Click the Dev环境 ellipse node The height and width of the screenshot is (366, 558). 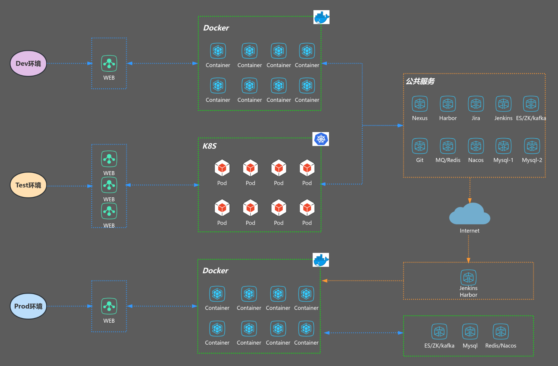(28, 63)
